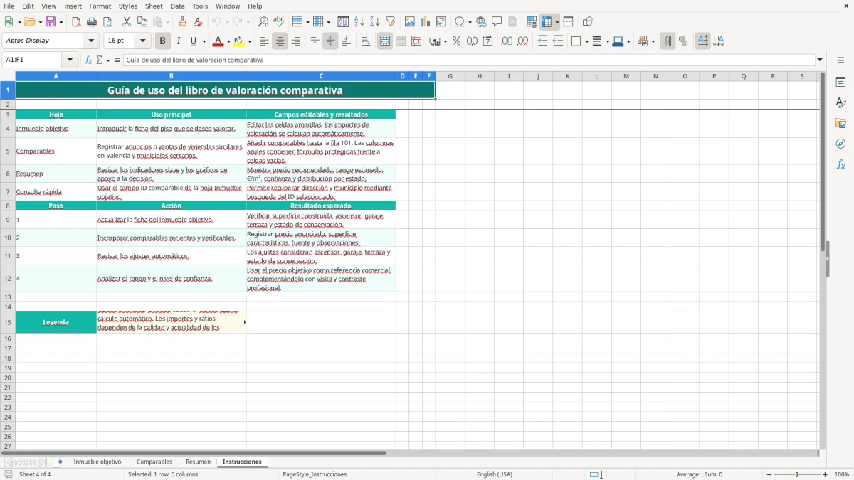
Task: Toggle Align Left button
Action: 264,41
